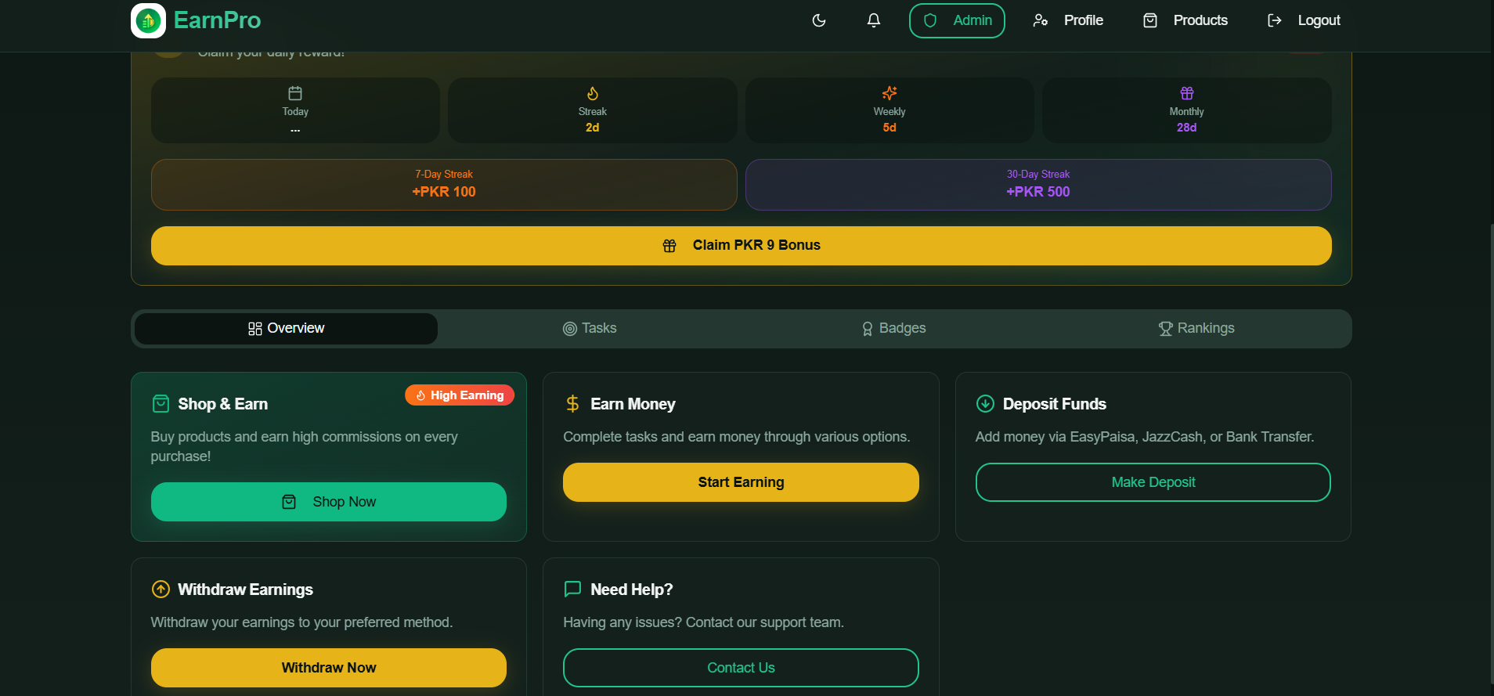Viewport: 1494px width, 696px height.
Task: Click the EarnPro logo icon
Action: click(148, 20)
